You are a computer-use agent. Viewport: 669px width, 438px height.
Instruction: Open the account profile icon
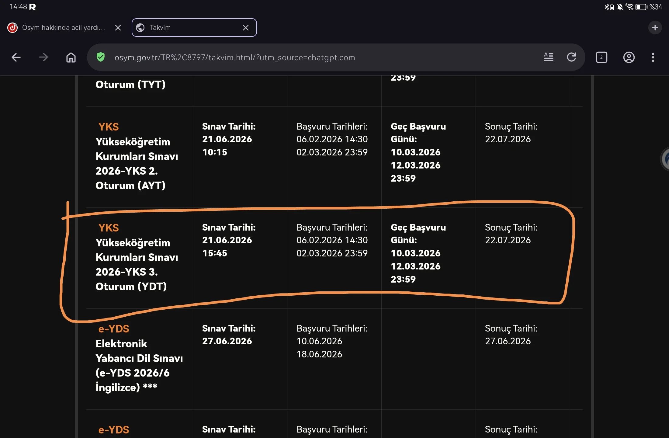(x=629, y=57)
